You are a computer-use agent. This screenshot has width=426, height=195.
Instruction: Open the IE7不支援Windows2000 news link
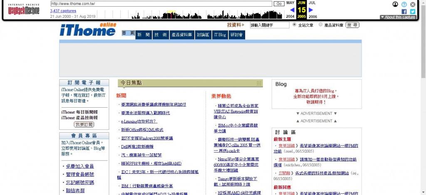click(147, 138)
